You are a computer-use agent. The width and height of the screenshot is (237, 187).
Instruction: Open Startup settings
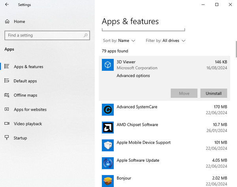pyautogui.click(x=21, y=138)
